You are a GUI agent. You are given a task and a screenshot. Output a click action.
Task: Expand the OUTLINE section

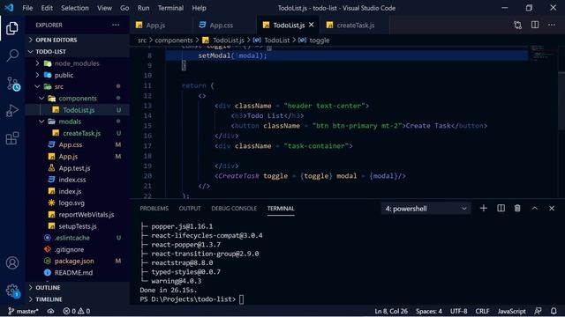[48, 288]
